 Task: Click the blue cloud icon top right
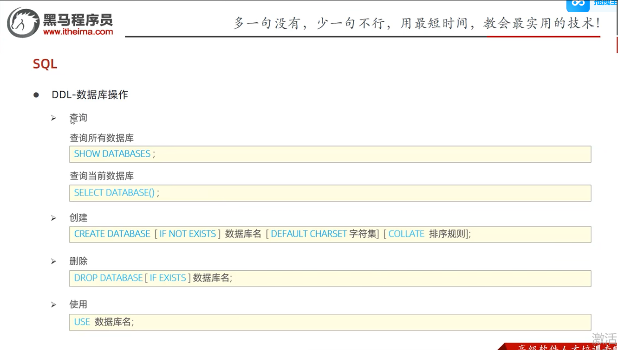[x=578, y=5]
